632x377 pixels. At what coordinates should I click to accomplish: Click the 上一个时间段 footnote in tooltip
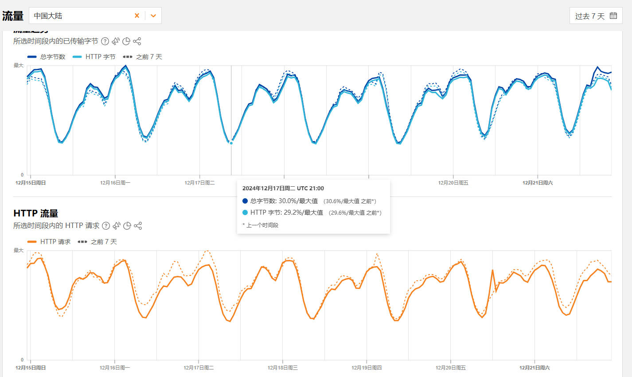pyautogui.click(x=261, y=225)
